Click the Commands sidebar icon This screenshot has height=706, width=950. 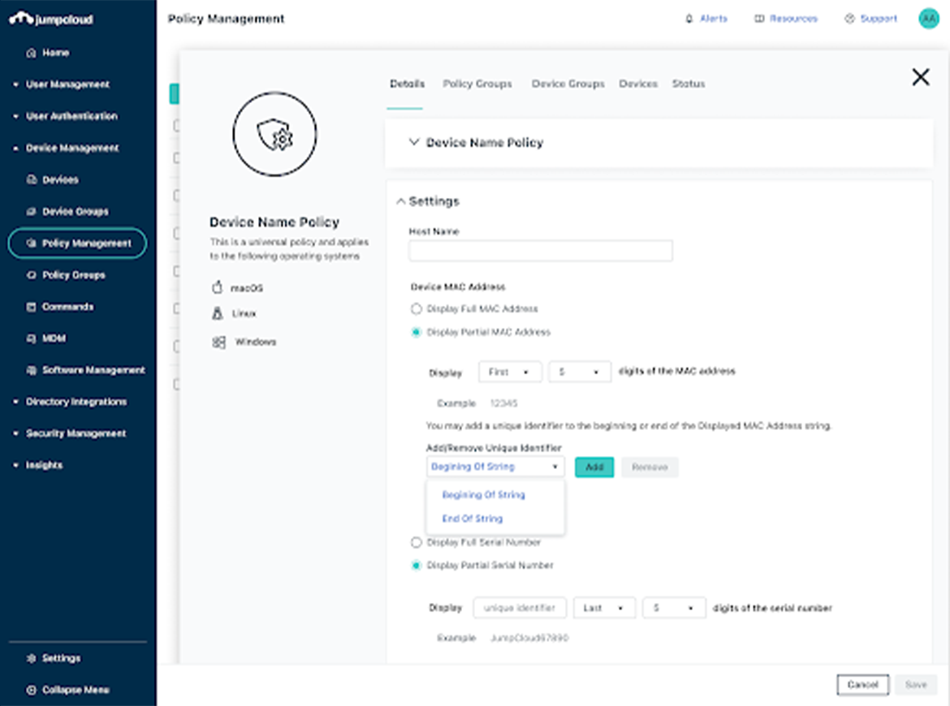[x=32, y=307]
